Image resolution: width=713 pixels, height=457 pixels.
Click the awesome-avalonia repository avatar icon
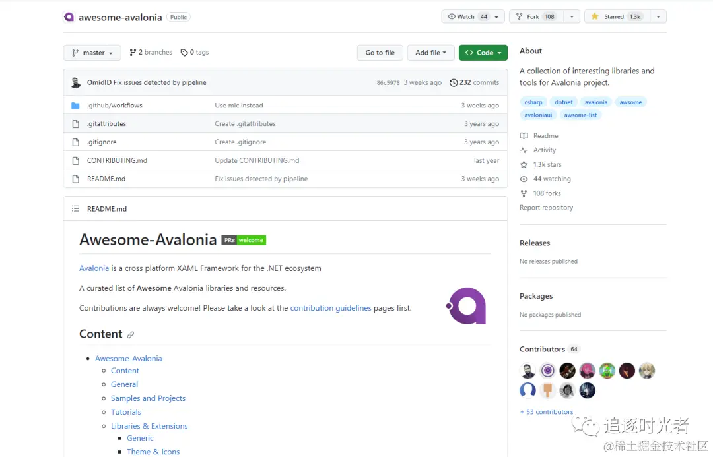[x=69, y=17]
